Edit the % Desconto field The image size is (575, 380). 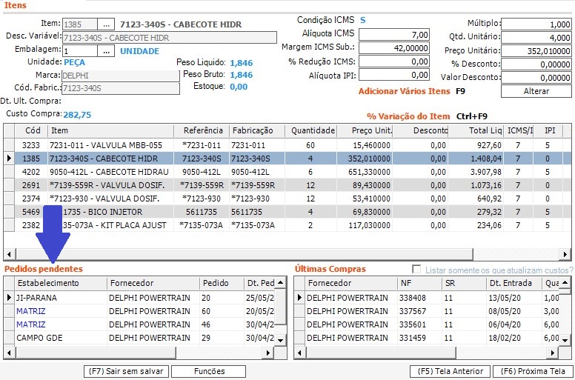(x=536, y=64)
